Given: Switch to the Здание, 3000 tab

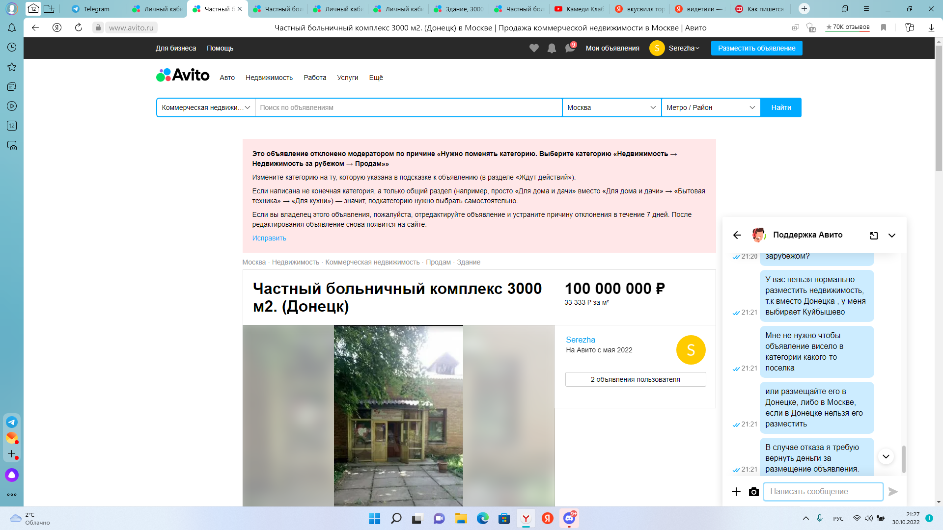Looking at the screenshot, I should click(x=459, y=9).
